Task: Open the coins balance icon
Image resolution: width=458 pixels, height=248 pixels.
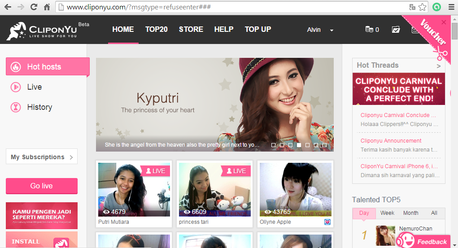Action: 369,30
